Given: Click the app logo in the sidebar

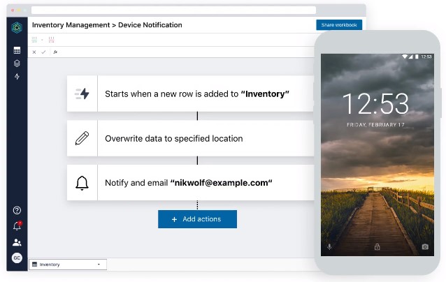Looking at the screenshot, I should [x=17, y=27].
